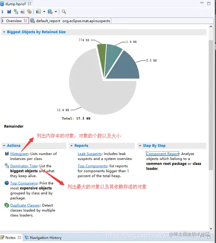The image size is (216, 243).
Task: Open the Overview info toolbar icon
Action: pos(2,12)
